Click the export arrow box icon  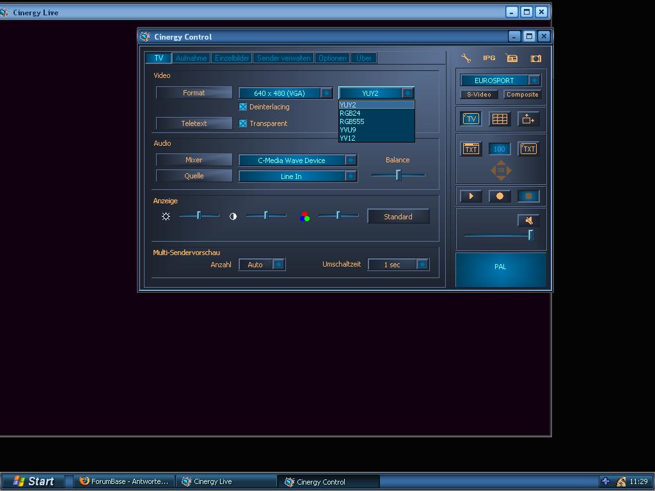click(x=528, y=119)
